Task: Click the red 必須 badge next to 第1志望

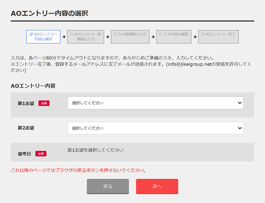Action: click(44, 103)
